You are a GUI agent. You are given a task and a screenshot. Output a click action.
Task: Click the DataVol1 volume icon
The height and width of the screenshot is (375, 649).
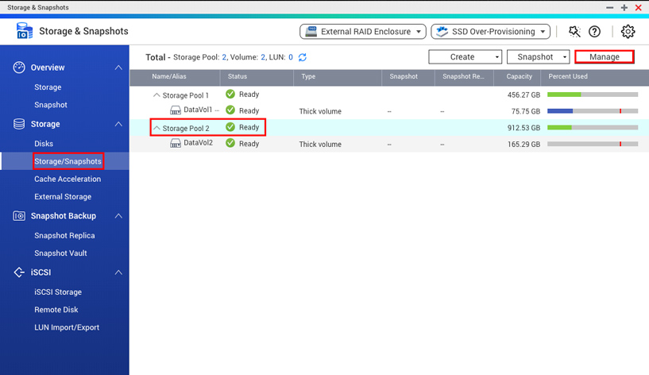tap(176, 110)
